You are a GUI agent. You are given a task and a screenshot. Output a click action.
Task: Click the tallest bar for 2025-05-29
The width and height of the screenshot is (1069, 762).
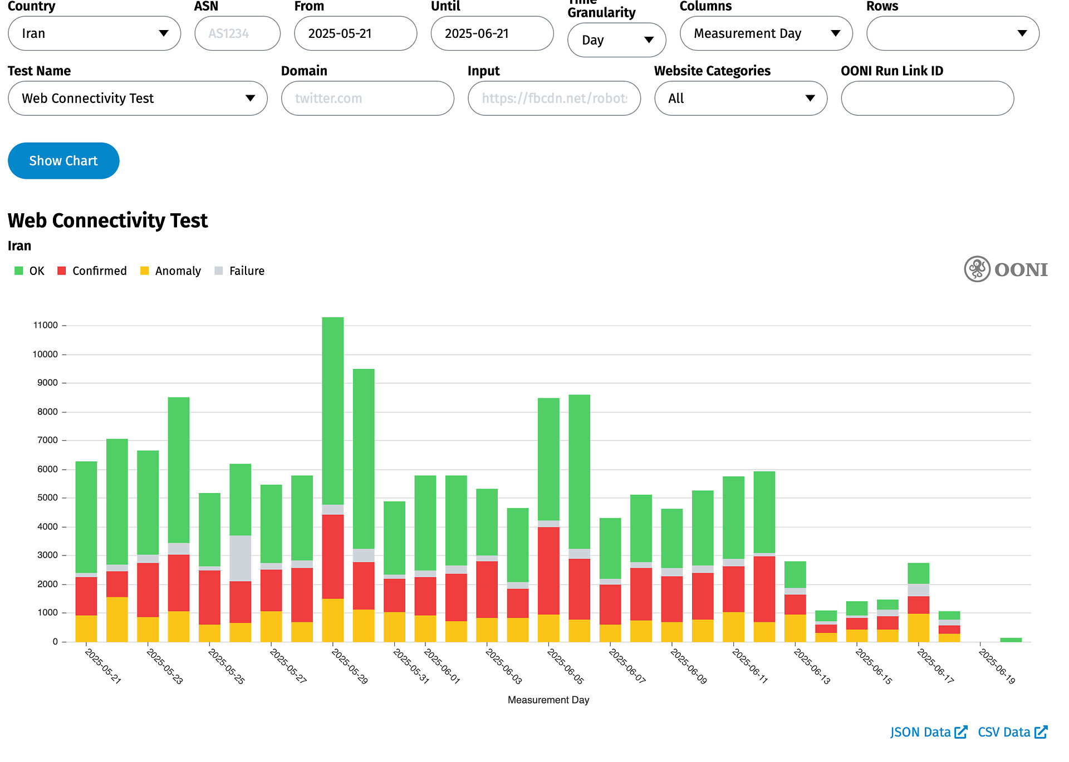click(x=333, y=412)
